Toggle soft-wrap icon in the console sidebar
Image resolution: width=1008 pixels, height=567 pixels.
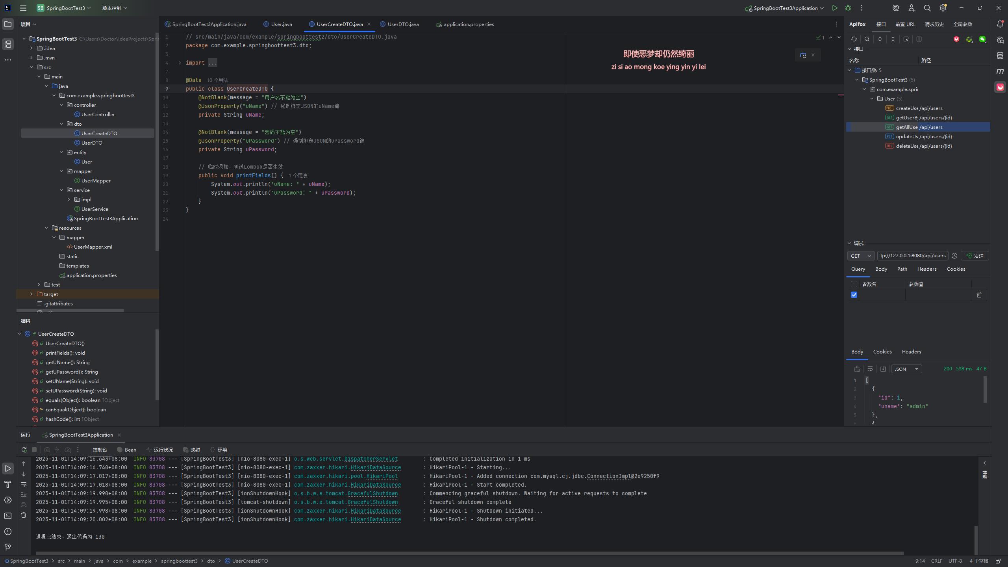click(24, 484)
